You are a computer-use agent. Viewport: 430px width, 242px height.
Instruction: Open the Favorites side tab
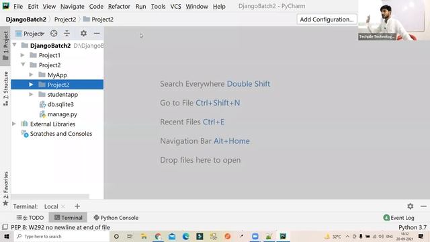click(x=5, y=189)
